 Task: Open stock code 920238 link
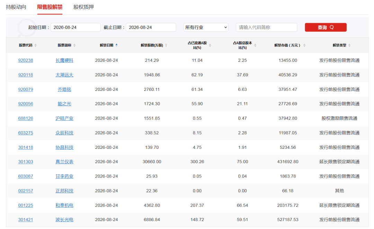pyautogui.click(x=26, y=60)
